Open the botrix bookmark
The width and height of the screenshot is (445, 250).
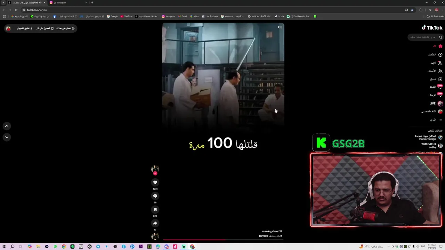click(280, 16)
